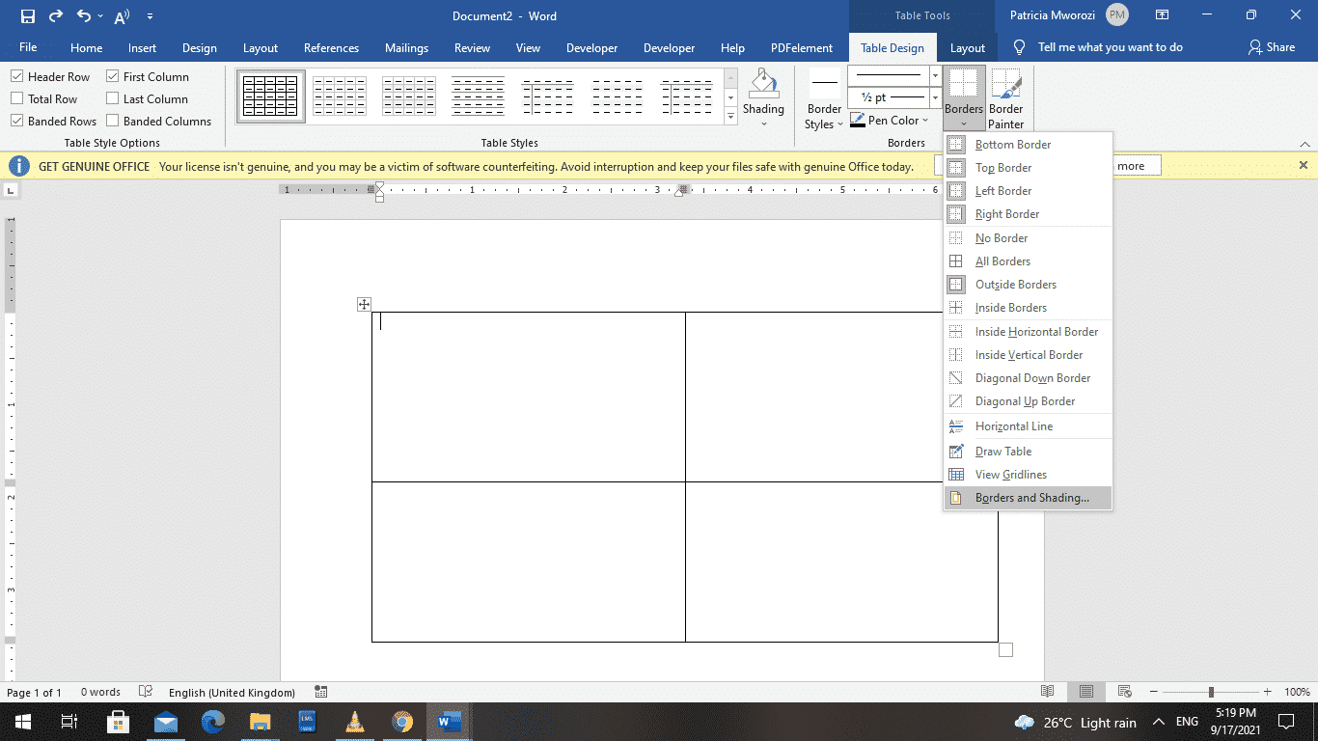Open the Read Mode view icon in status bar
The height and width of the screenshot is (741, 1318).
pyautogui.click(x=1047, y=692)
